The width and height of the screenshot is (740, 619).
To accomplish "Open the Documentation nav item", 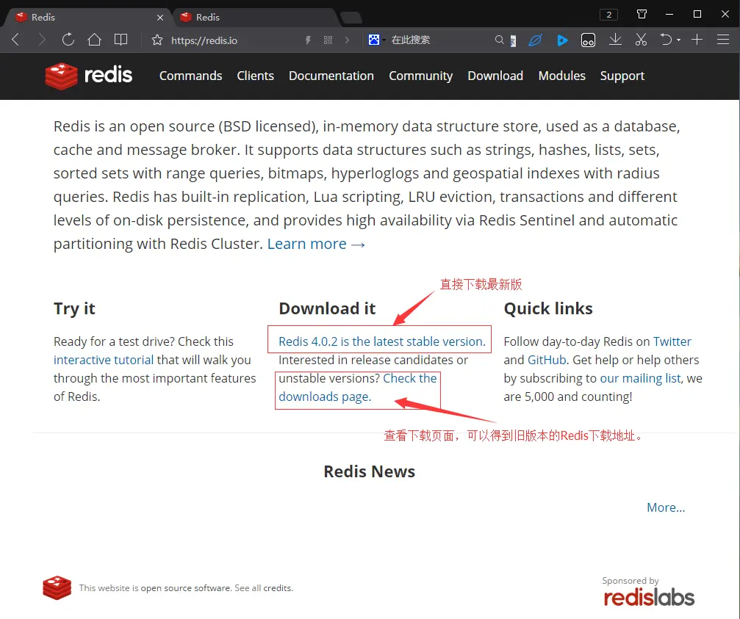I will (331, 76).
